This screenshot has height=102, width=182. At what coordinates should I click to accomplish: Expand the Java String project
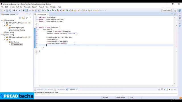[x=2, y=32]
